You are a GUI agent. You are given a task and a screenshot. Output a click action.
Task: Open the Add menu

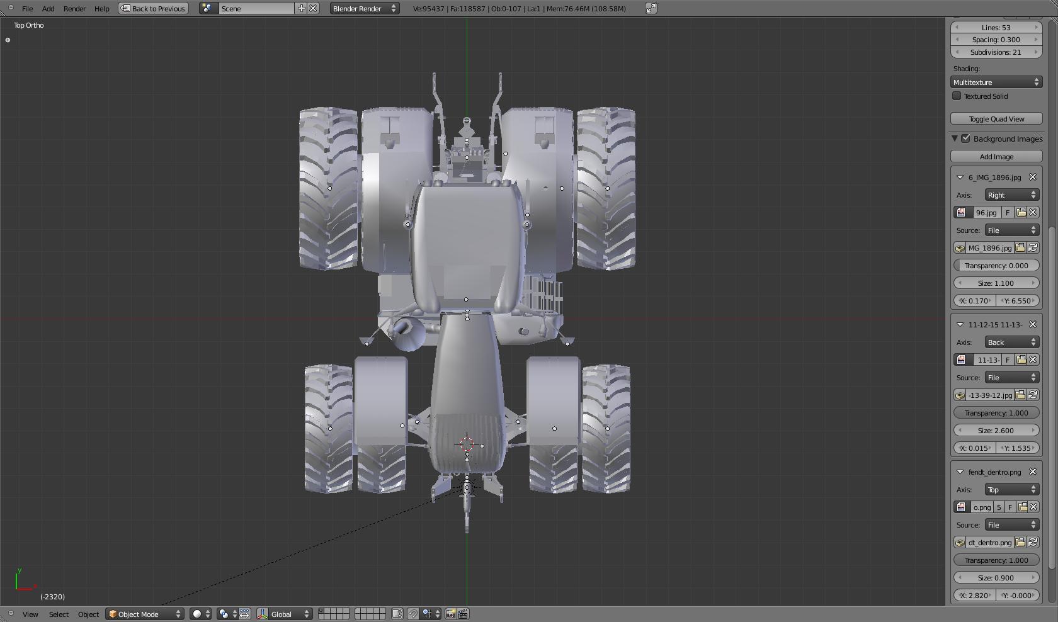coord(48,9)
